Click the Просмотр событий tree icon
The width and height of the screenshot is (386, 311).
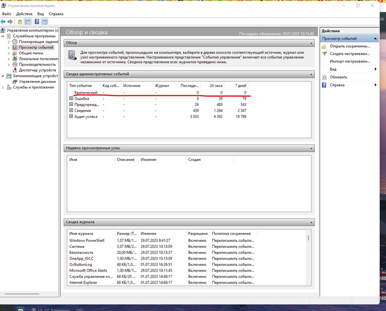15,47
